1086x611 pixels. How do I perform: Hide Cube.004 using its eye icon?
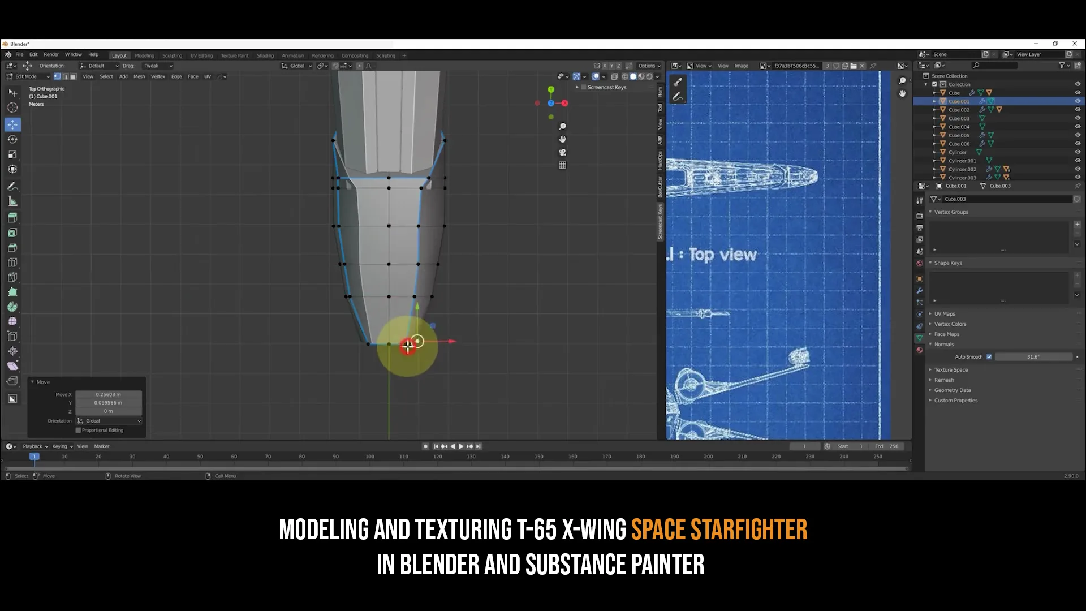pos(1078,127)
